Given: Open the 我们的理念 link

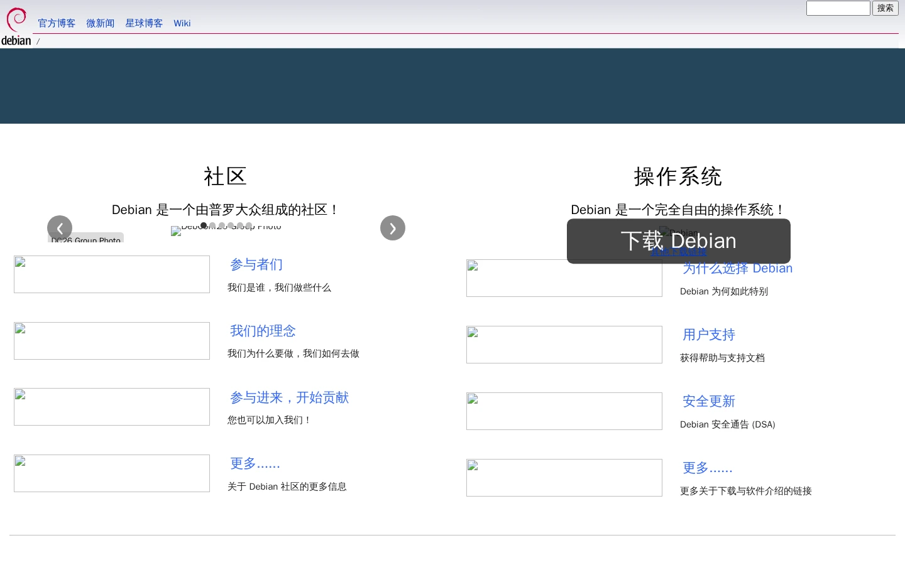Looking at the screenshot, I should tap(263, 331).
